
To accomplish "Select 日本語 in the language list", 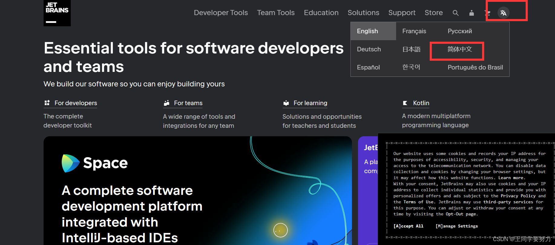I will click(x=412, y=49).
